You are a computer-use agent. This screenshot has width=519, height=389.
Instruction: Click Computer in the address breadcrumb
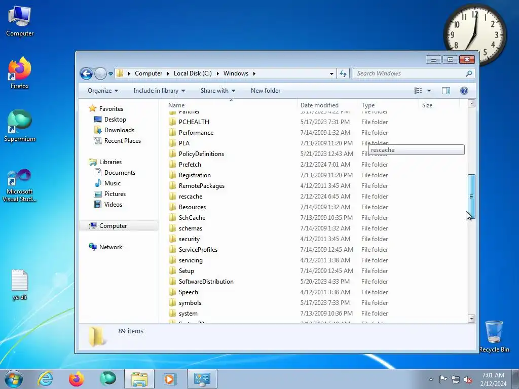pos(149,73)
